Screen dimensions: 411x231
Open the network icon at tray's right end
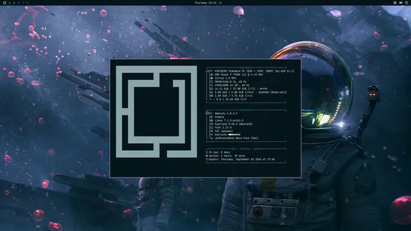click(x=407, y=3)
